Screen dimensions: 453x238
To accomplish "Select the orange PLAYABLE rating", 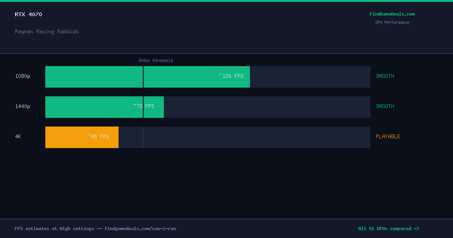I will (388, 136).
